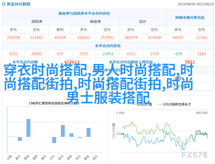
Task: Click the circle icon beside 黄金持仓数据
Action: pyautogui.click(x=4, y=4)
